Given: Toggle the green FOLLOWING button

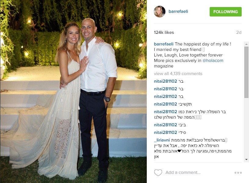Looking at the screenshot, I should coord(226,12).
